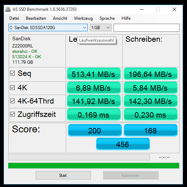Minimize the AS SSD Benchmark window
187x187 pixels.
click(142, 9)
